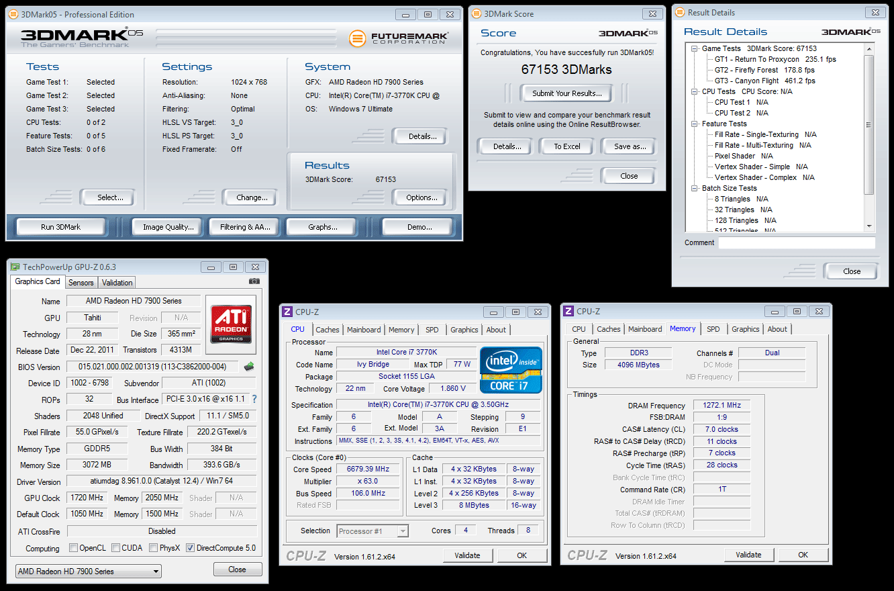
Task: Click the 67153 3DMarks score text
Action: pyautogui.click(x=566, y=69)
